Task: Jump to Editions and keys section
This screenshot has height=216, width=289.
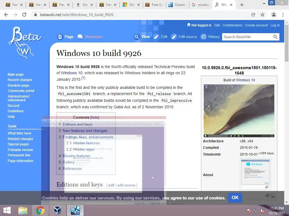Action: 77,125
